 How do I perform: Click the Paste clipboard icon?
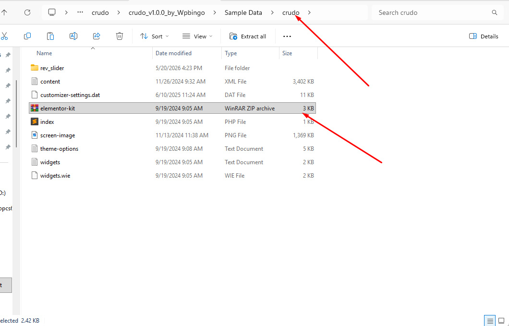50,36
